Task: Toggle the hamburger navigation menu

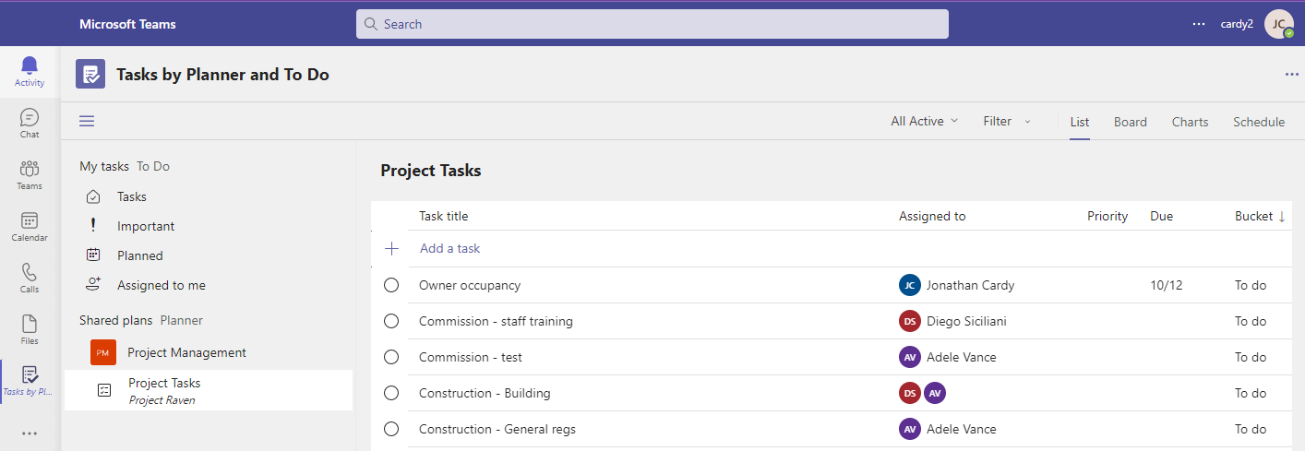Action: tap(87, 121)
